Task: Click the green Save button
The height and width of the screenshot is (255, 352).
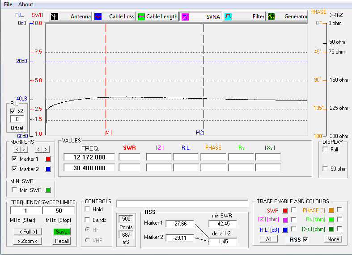Action: (62, 232)
